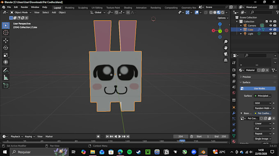This screenshot has width=279, height=156.
Task: Open the Output properties tab
Action: click(x=234, y=76)
